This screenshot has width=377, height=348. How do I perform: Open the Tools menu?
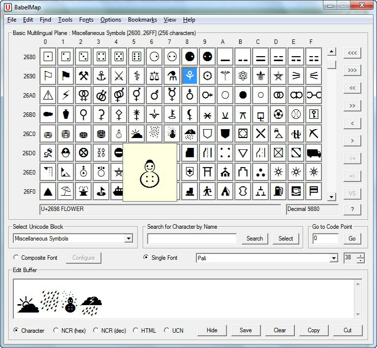coord(65,20)
